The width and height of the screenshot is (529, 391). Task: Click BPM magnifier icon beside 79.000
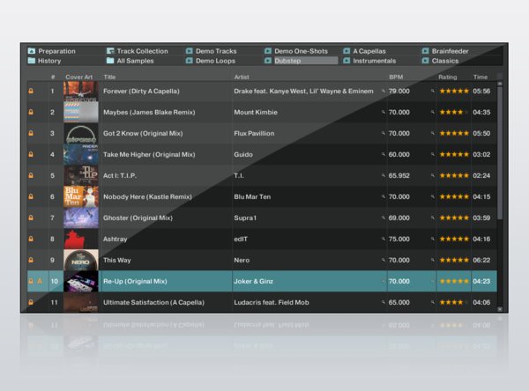click(384, 91)
